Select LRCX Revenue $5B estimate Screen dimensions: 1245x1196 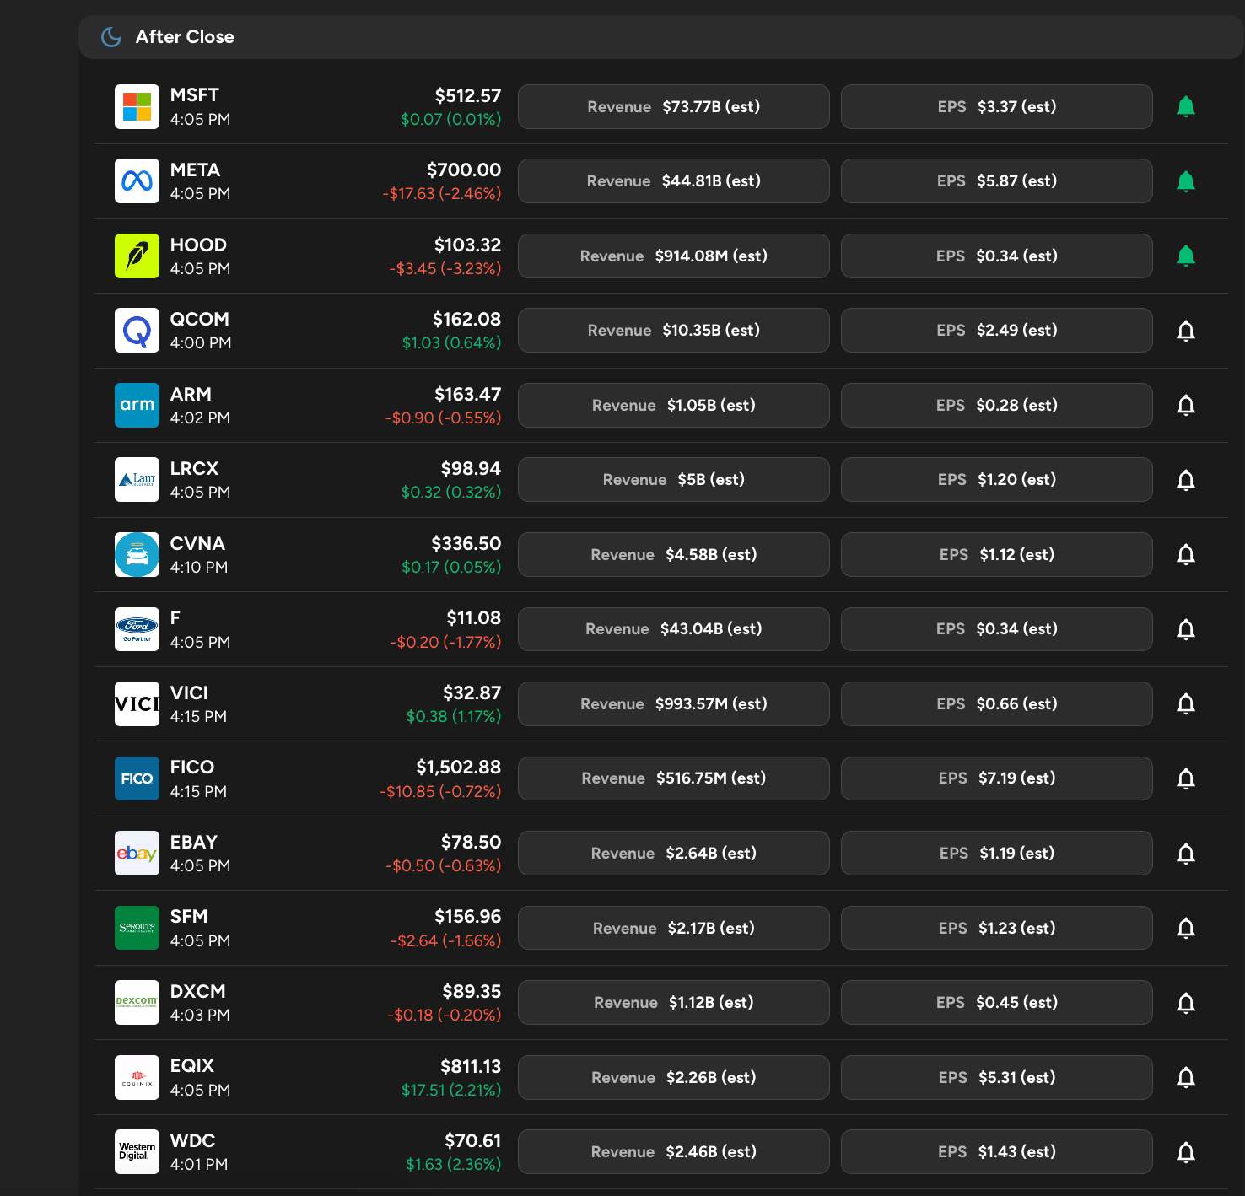(x=674, y=480)
